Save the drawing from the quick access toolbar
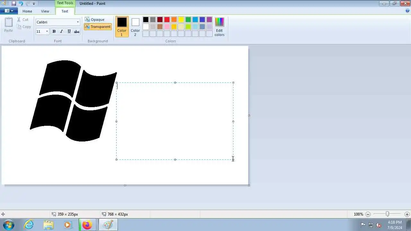 point(13,4)
